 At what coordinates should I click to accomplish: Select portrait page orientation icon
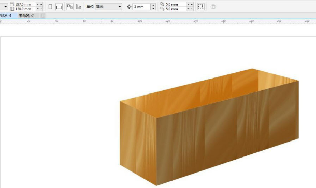[x=50, y=7]
